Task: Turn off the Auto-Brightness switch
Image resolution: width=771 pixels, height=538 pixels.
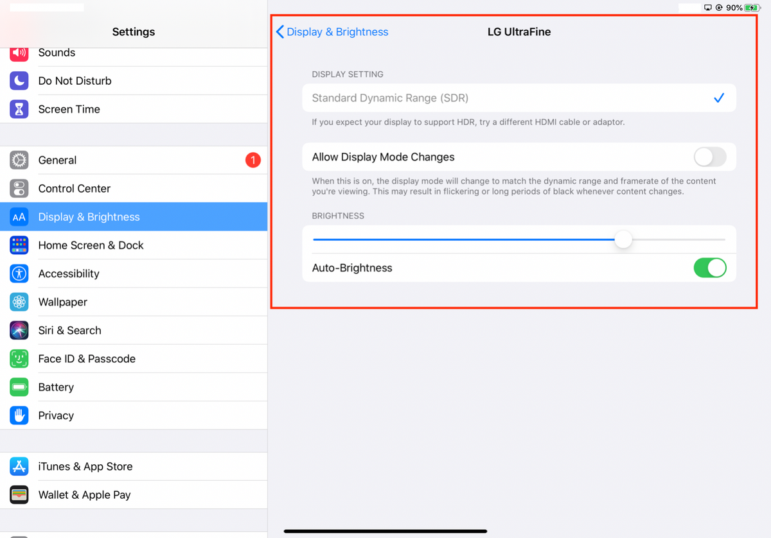Action: [x=710, y=268]
